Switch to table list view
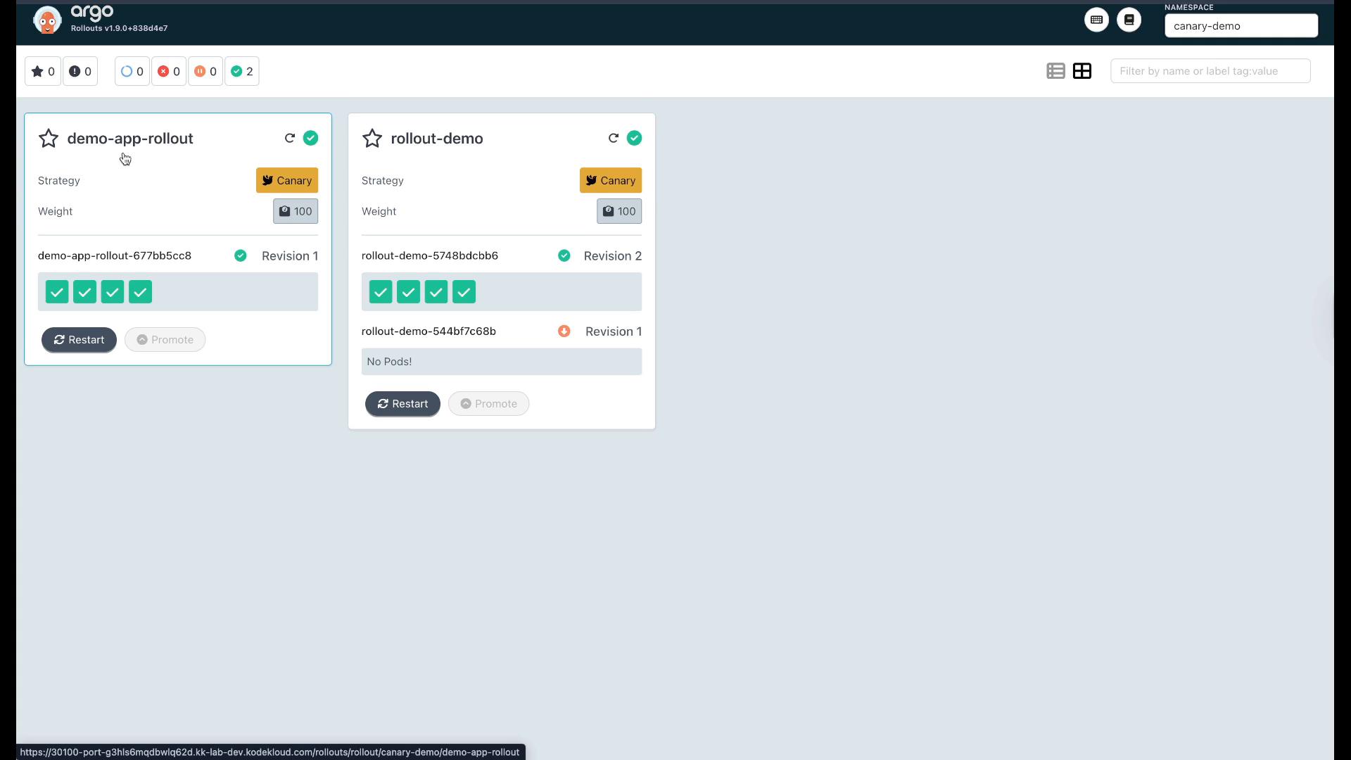 [x=1055, y=71]
